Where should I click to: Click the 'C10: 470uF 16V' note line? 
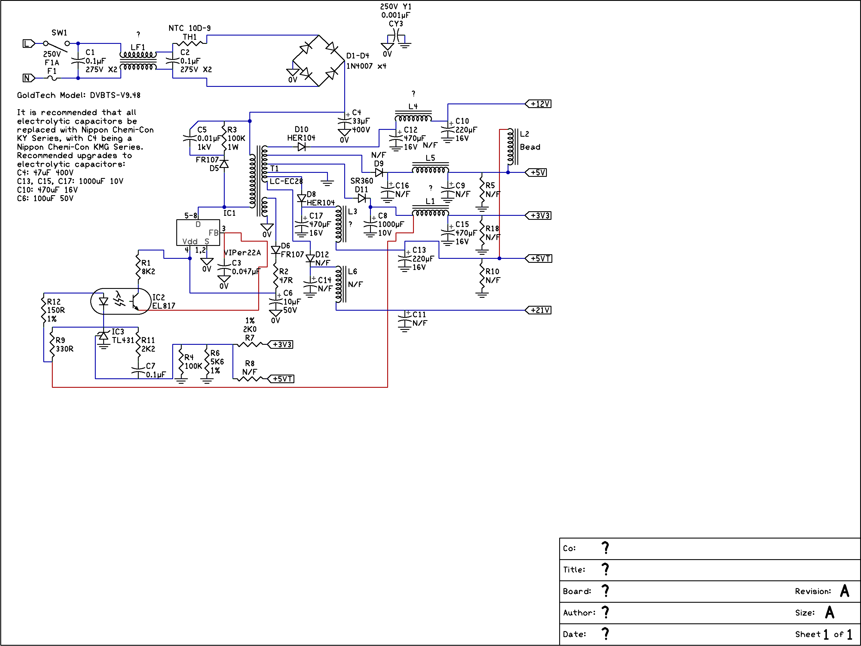point(47,189)
